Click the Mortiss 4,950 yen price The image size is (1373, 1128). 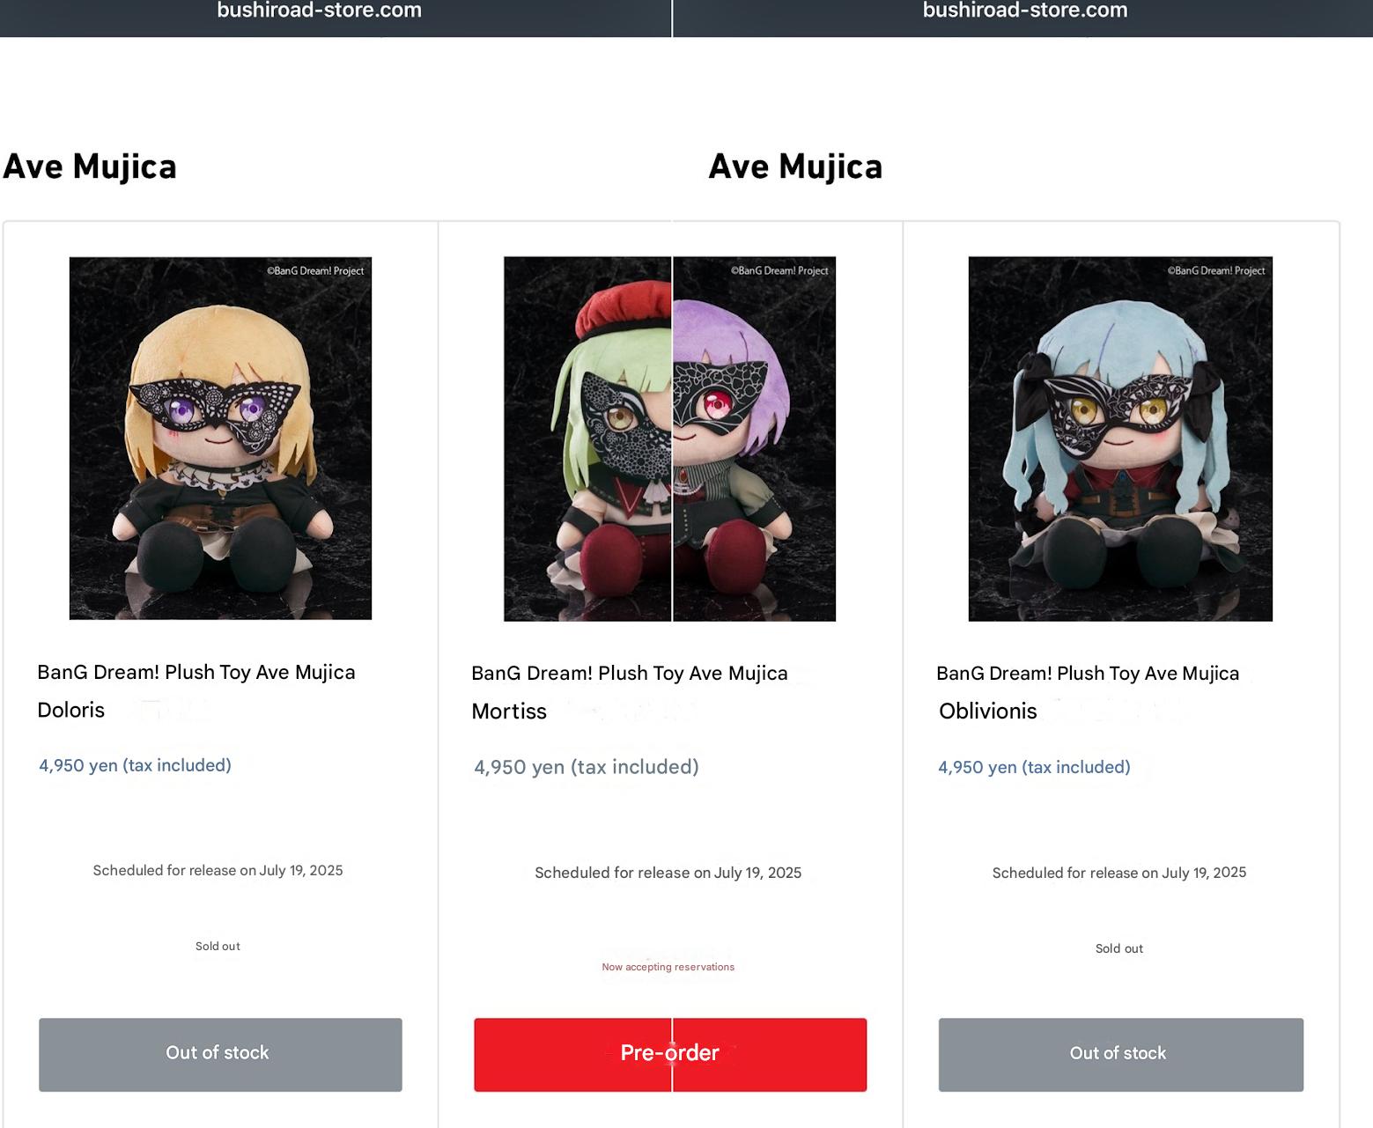[x=587, y=767]
